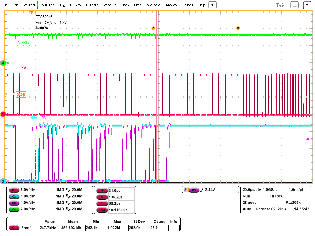This screenshot has height=236, width=315.
Task: Open the dropdown arrow next to Help menu
Action: pos(213,5)
